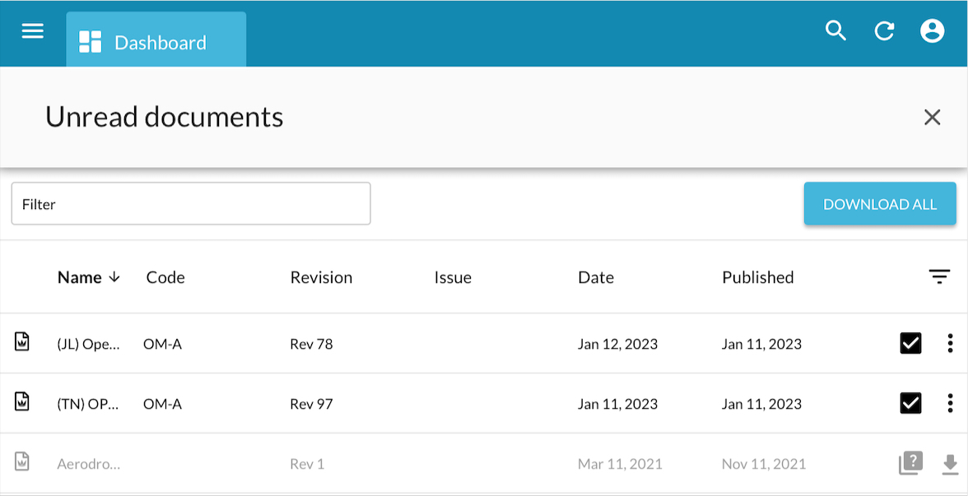This screenshot has width=968, height=496.
Task: Open the table filter icon above the list
Action: [939, 276]
